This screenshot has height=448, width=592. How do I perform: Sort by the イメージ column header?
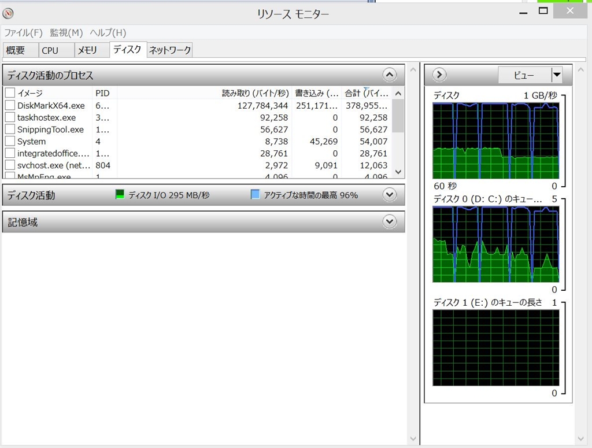coord(54,93)
